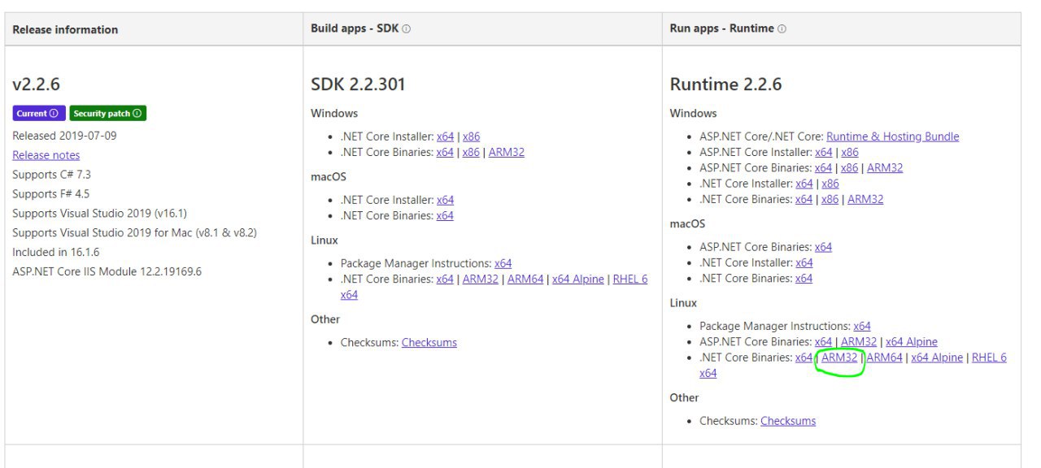The image size is (1041, 468).
Task: Download Runtime macOS ASP.NET Core Binaries x64
Action: [824, 247]
